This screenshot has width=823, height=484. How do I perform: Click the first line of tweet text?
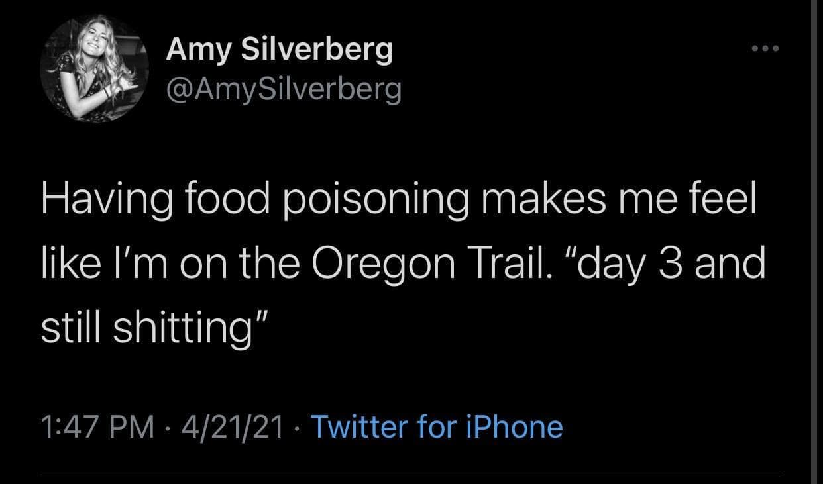pyautogui.click(x=398, y=201)
